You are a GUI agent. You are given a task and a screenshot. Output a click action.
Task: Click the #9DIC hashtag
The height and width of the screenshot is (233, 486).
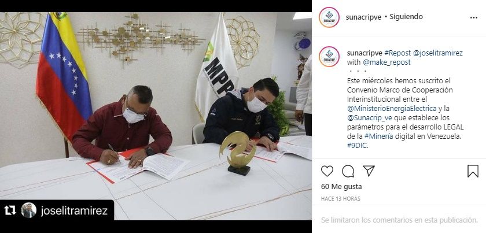coord(357,146)
